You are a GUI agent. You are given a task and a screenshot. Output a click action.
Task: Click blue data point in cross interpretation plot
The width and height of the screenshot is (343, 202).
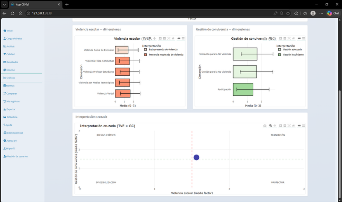(196, 157)
